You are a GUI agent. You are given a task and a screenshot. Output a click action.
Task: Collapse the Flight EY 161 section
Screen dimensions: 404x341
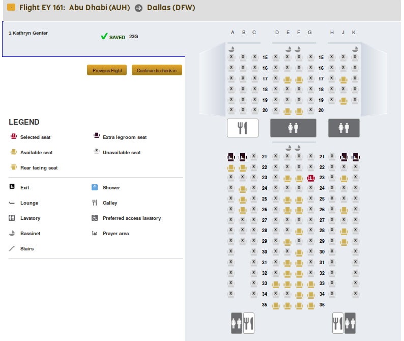11,7
